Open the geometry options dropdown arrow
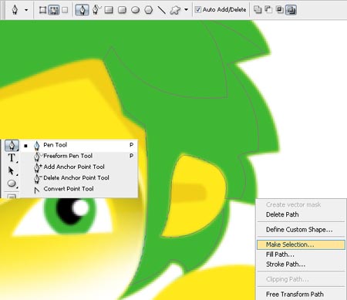 pyautogui.click(x=186, y=10)
